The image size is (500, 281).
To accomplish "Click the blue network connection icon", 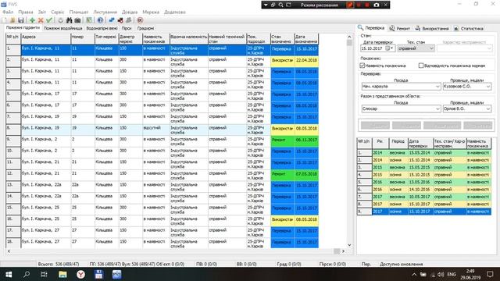I will 112,20.
